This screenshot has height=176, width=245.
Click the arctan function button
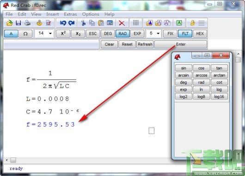tap(219, 75)
